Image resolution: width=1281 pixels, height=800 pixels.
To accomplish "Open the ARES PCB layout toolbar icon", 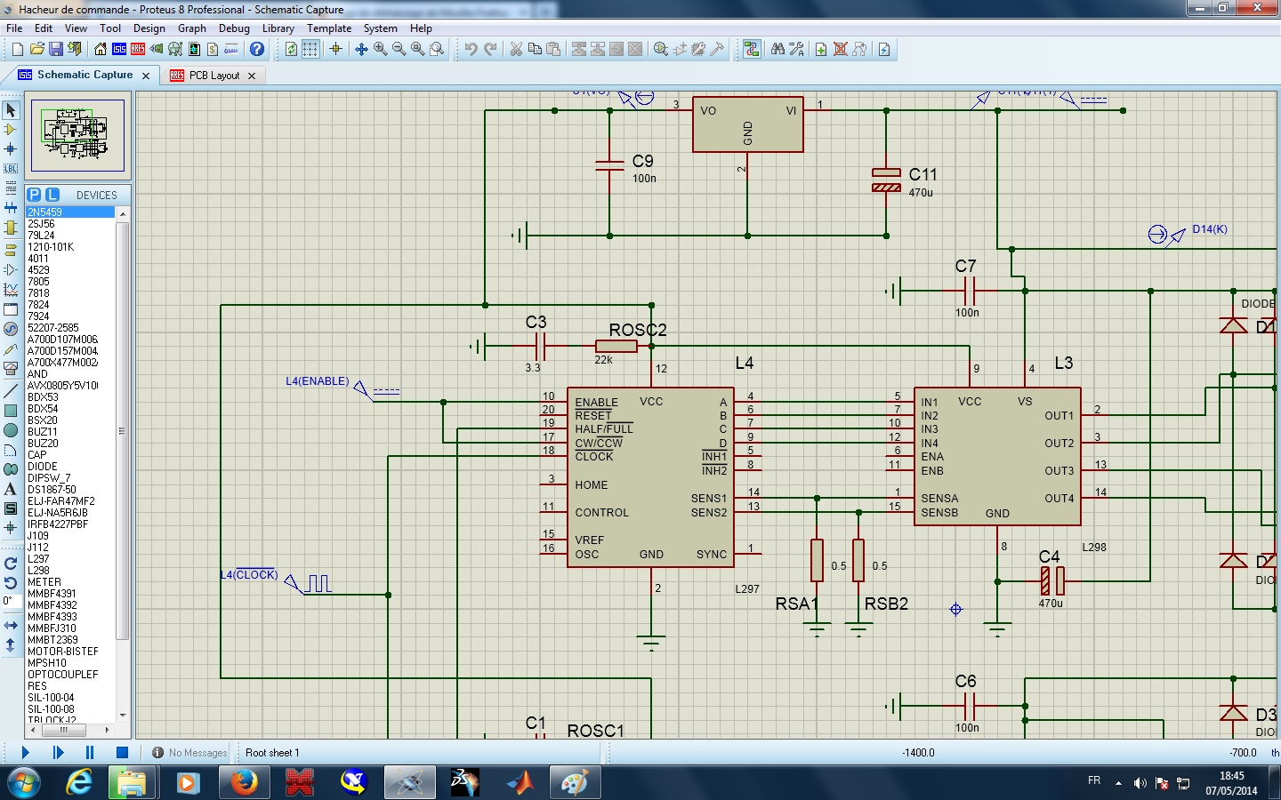I will [138, 49].
